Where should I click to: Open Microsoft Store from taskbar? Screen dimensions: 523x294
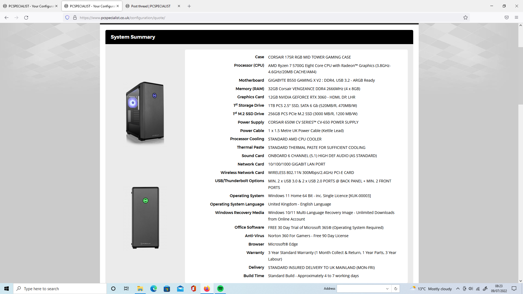(167, 289)
